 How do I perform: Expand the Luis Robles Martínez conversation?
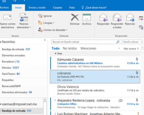pyautogui.click(x=55, y=114)
